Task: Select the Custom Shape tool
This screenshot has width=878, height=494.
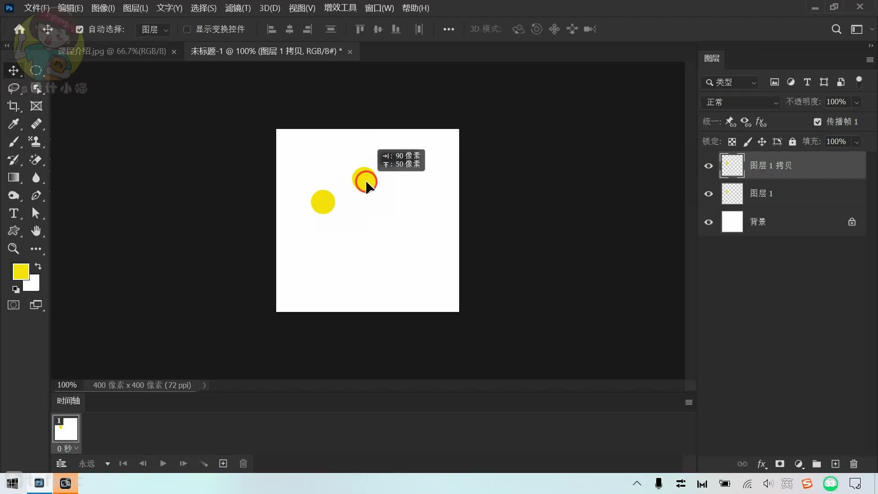Action: click(x=13, y=231)
